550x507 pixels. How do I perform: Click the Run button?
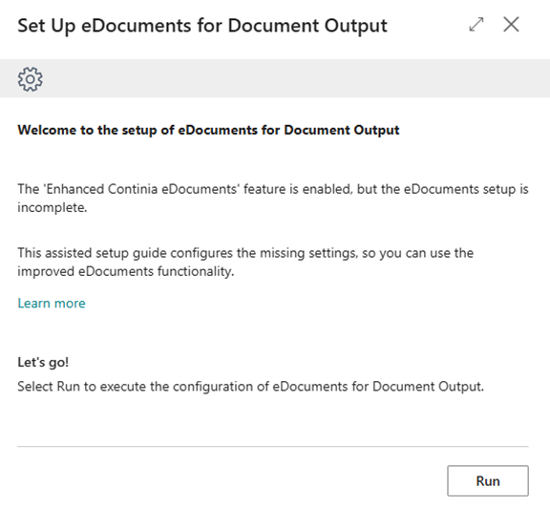pos(488,480)
